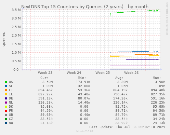
Task: Click the 'FI' country label
Action: [11, 90]
